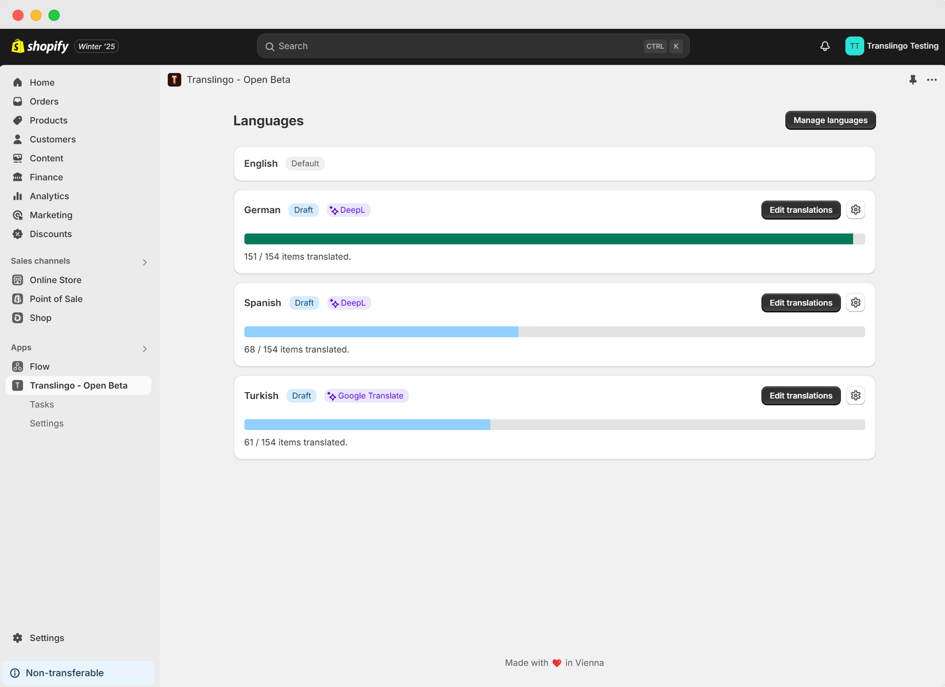Open Translingo Settings subpage
The image size is (945, 687).
47,424
